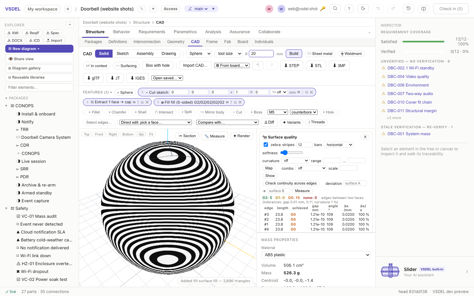Close the Surface quality panel
Image resolution: width=474 pixels, height=296 pixels.
coord(365,137)
